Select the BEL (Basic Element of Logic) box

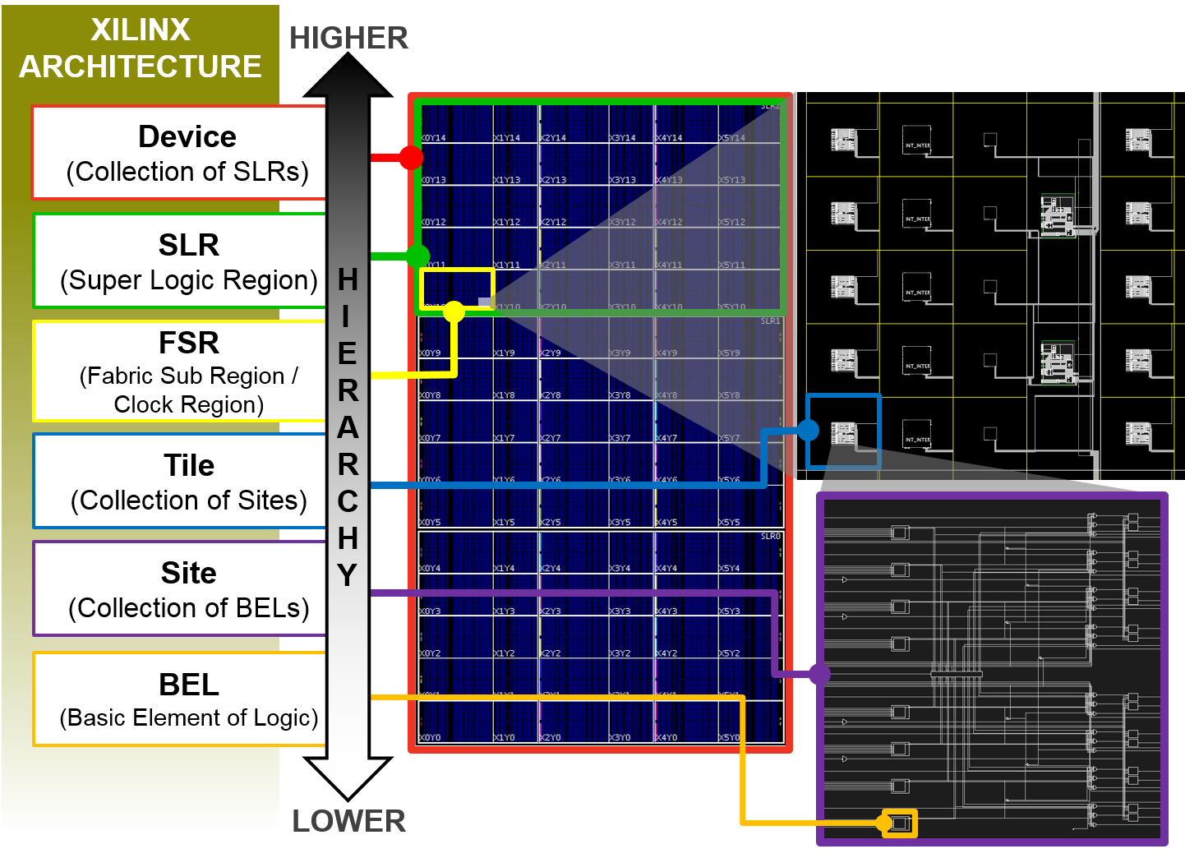(178, 699)
